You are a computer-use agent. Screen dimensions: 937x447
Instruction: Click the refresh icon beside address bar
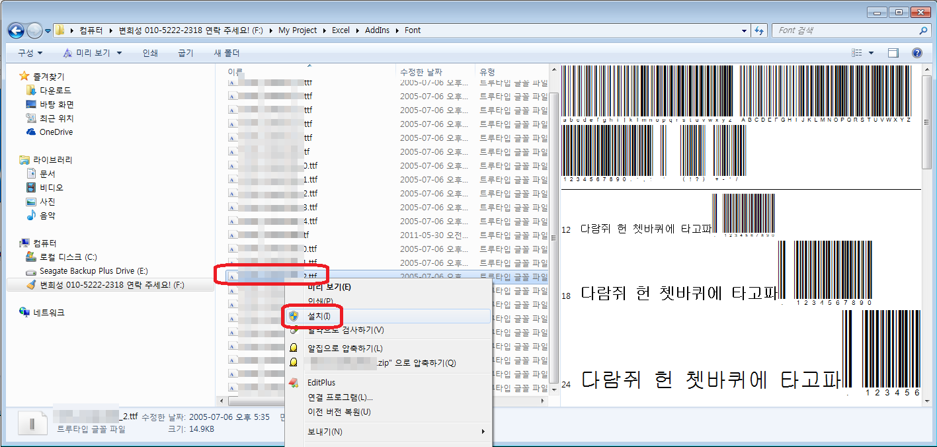[x=758, y=30]
